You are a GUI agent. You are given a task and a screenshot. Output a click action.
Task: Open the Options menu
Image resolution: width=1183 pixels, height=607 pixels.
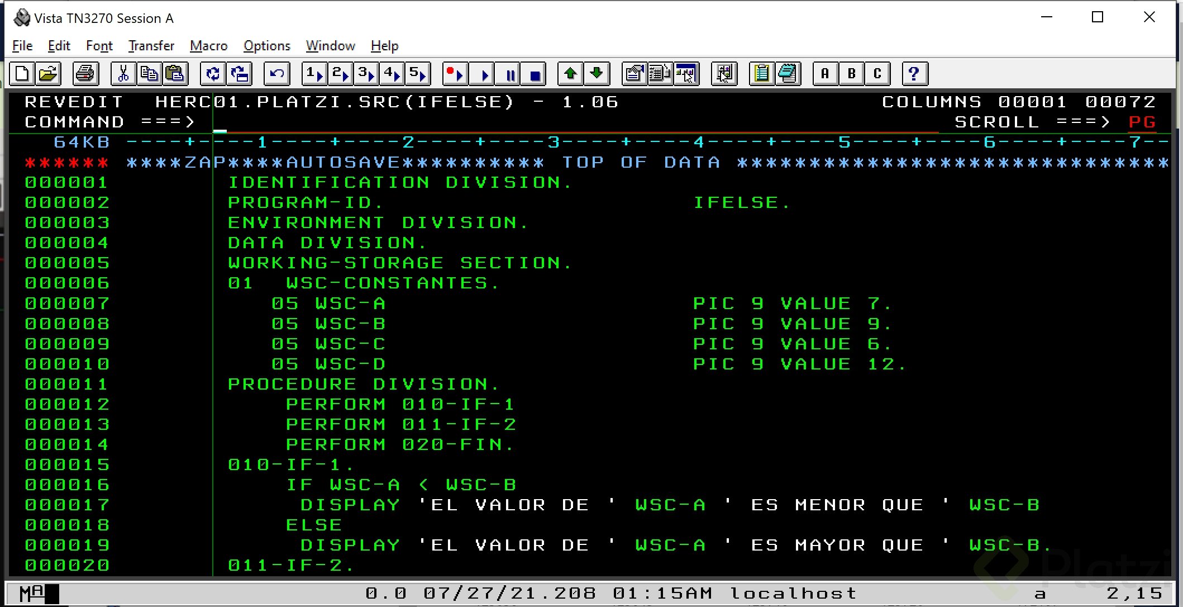266,46
